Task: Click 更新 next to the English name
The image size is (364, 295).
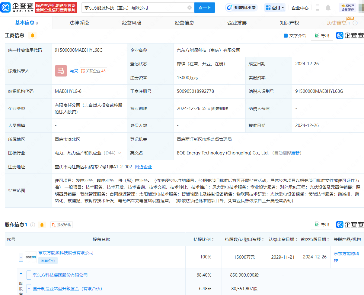Action: (x=295, y=153)
